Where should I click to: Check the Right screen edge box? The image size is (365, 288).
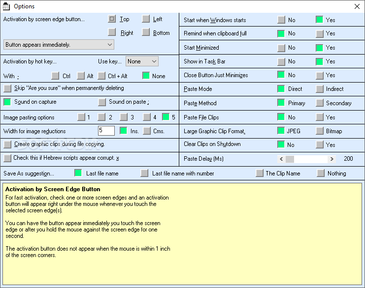pos(112,32)
